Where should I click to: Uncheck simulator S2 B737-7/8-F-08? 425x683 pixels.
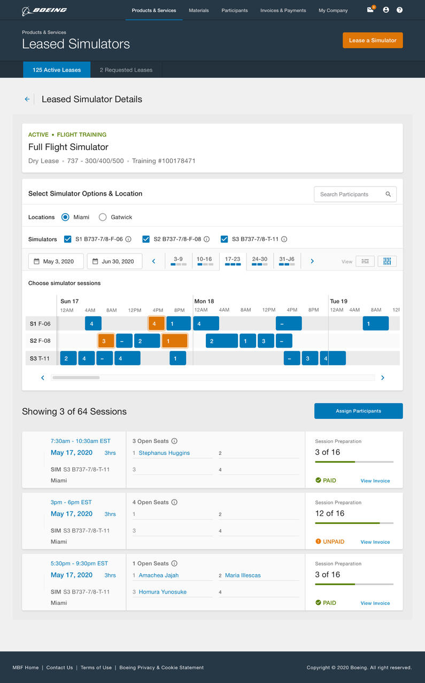coord(146,239)
